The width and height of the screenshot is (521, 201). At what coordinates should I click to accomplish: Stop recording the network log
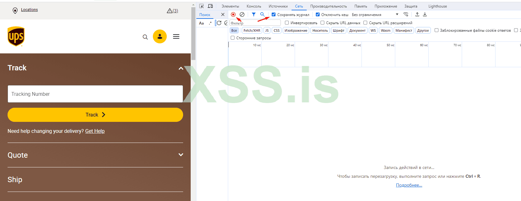233,14
